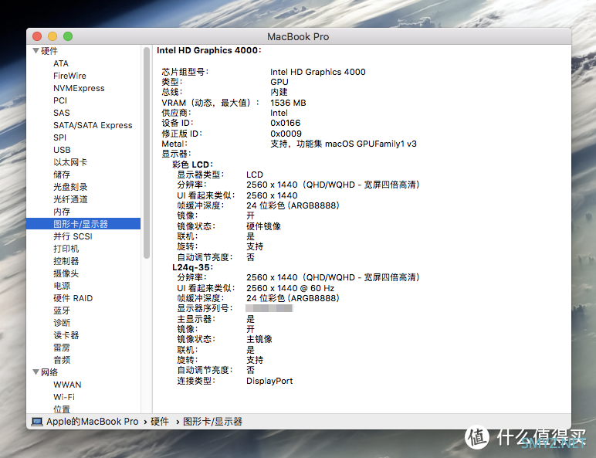Click the device ID value 0x0166
Viewport: 596px width, 458px height.
click(x=285, y=123)
